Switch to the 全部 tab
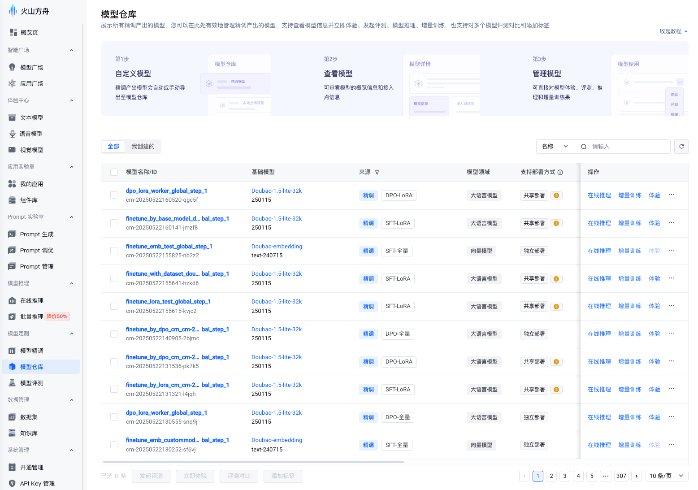The image size is (698, 490). tap(113, 147)
